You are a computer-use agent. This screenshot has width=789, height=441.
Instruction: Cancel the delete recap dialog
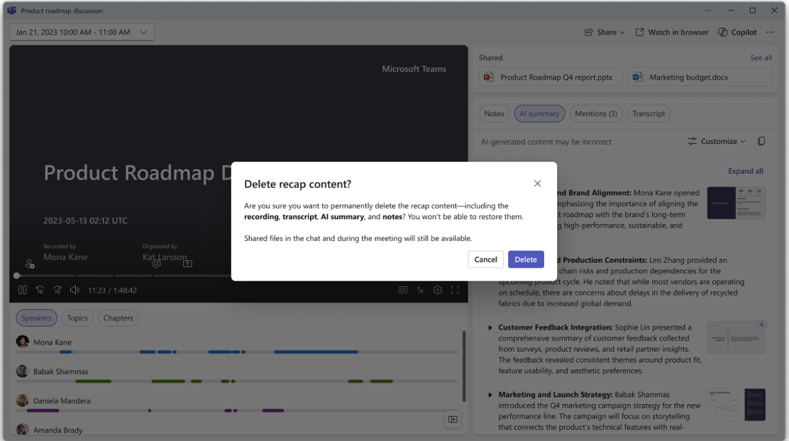[x=485, y=259]
